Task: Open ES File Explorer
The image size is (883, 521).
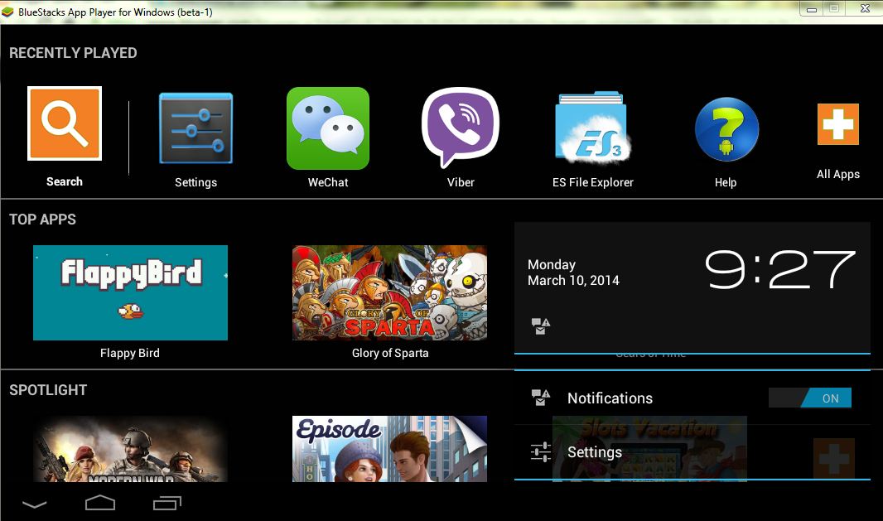Action: coord(593,128)
